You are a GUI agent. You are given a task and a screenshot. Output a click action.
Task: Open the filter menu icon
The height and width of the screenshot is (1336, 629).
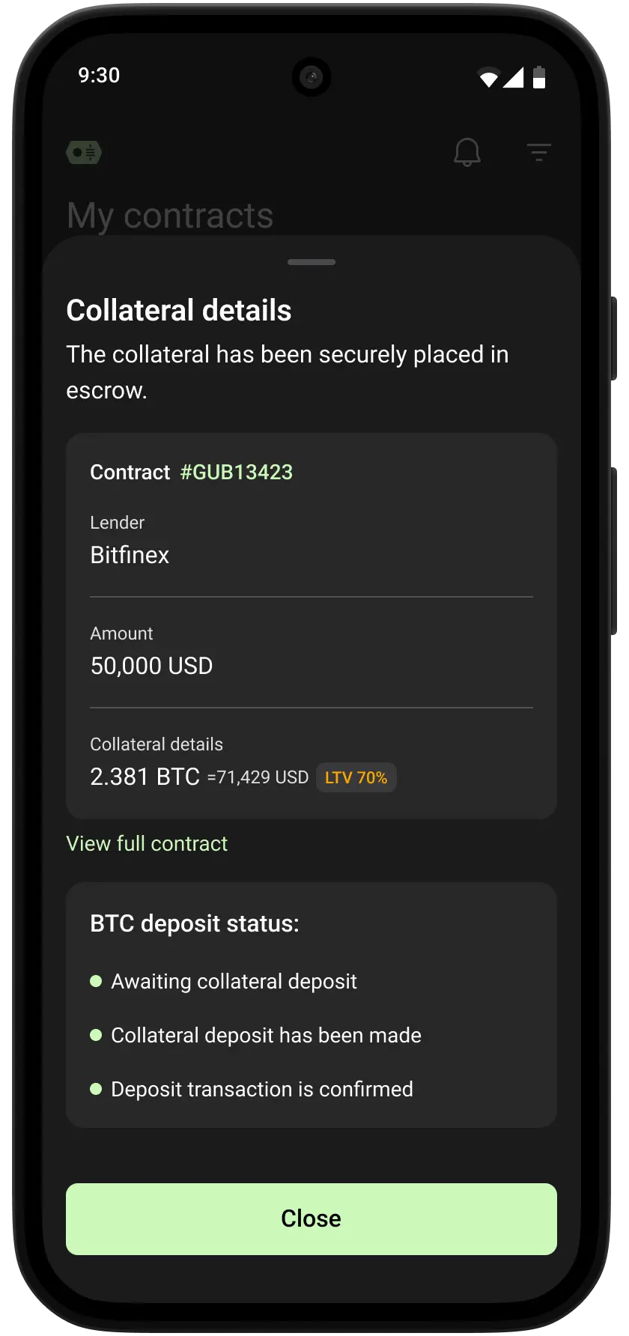click(538, 153)
